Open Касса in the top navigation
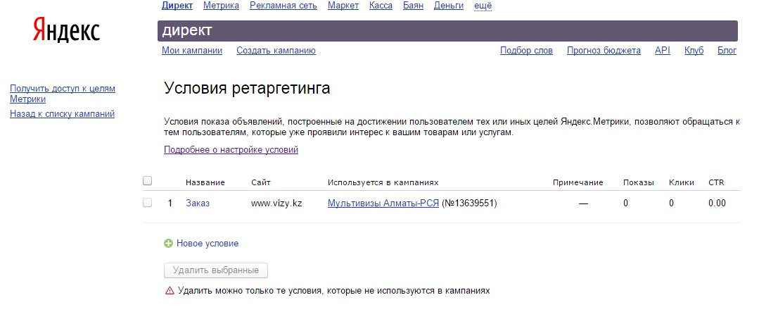 pos(381,6)
